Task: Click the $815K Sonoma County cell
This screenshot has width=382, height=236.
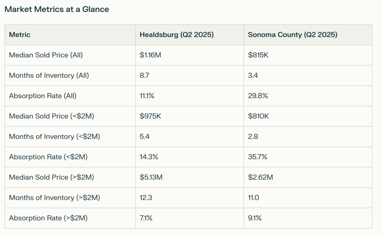Action: tap(258, 55)
